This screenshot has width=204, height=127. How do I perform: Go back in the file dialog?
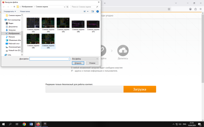(x=4, y=7)
